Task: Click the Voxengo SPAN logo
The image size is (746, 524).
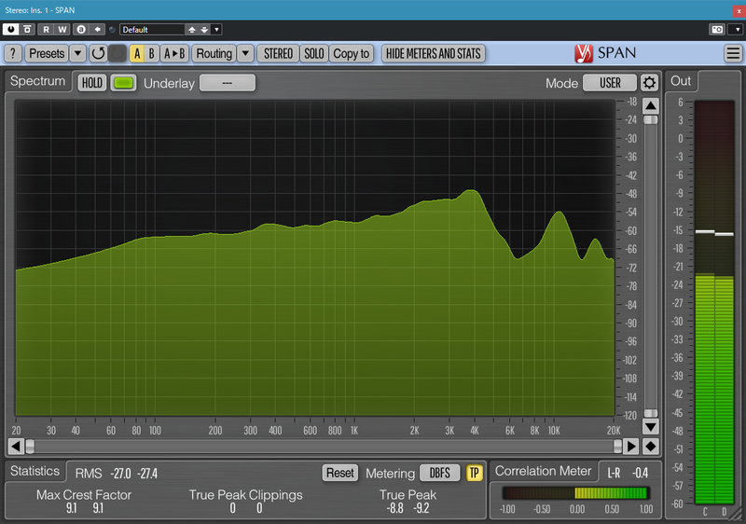Action: click(x=604, y=53)
